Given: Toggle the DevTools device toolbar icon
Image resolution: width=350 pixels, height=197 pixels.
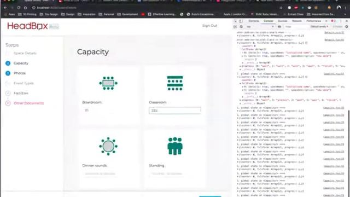Looking at the screenshot, I should pos(241,21).
